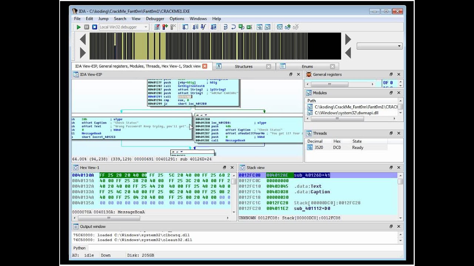Terminate the process with the stop icon

point(94,27)
